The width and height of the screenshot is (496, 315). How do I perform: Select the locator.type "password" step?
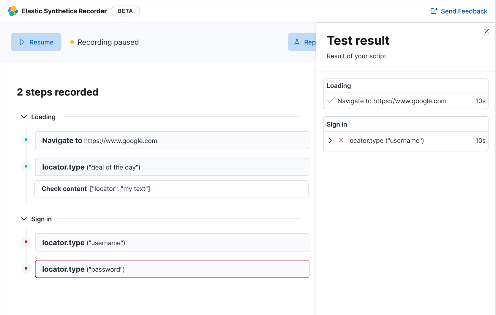(172, 269)
